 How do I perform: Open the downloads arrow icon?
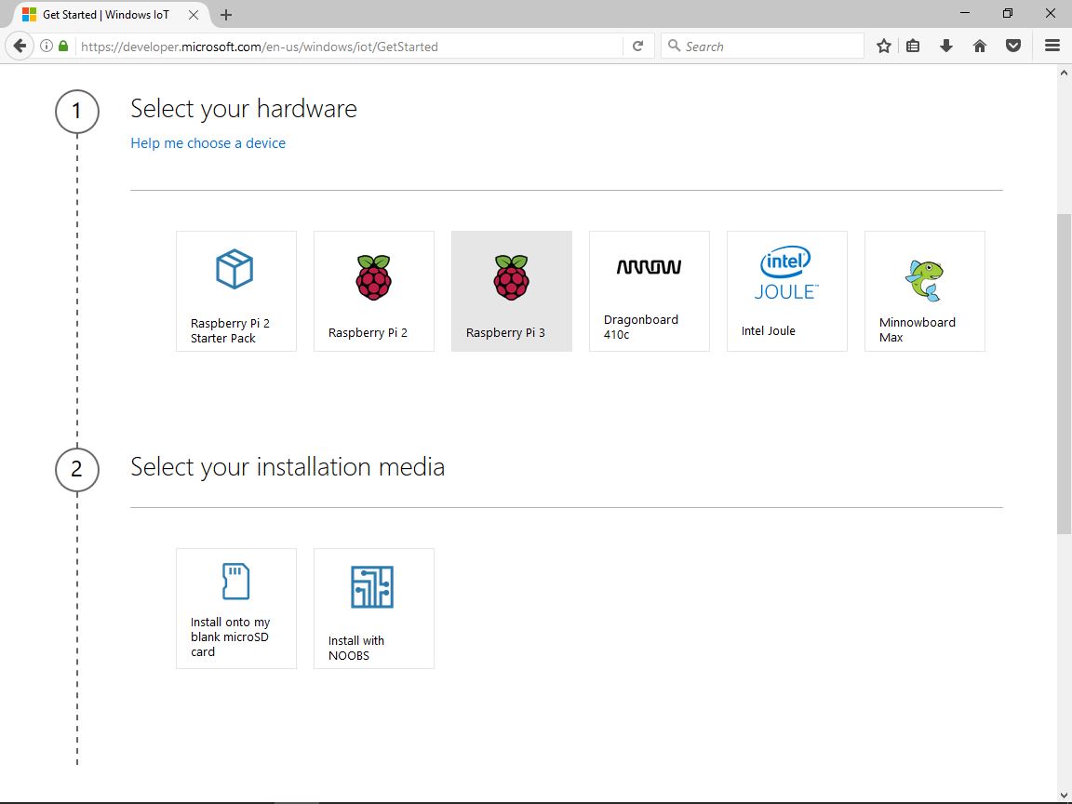coord(946,46)
